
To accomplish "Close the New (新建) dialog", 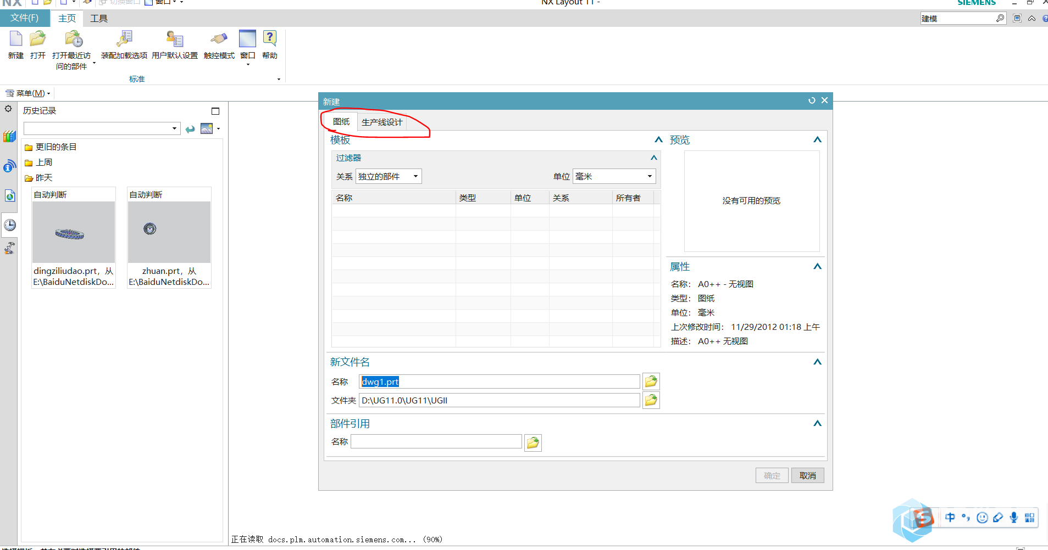I will [x=824, y=100].
